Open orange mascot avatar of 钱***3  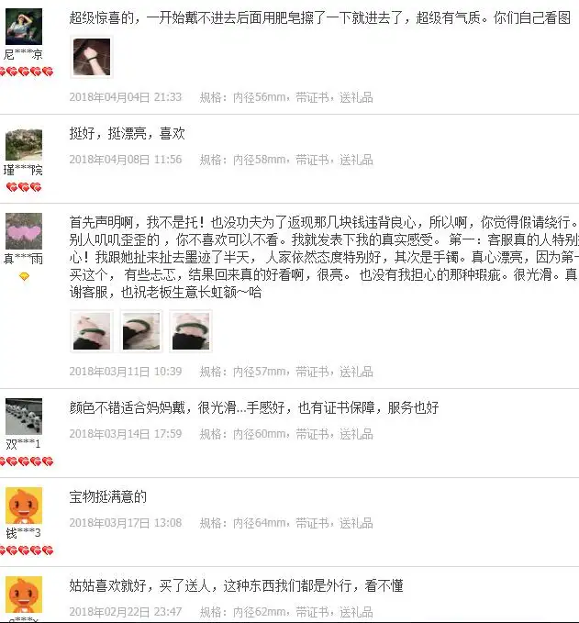24,506
